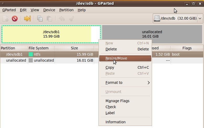Click the Copy partition toolbar icon
The height and width of the screenshot is (128, 204).
(40, 19)
